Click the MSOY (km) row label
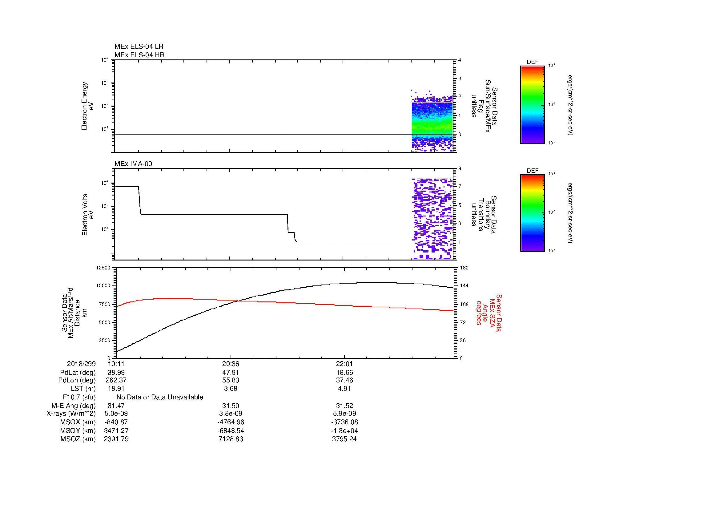This screenshot has height=509, width=720. coord(78,430)
